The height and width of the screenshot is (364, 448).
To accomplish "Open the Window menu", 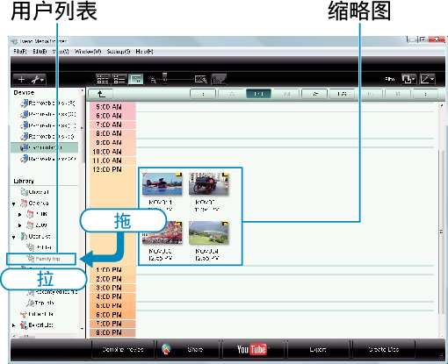I will 88,52.
